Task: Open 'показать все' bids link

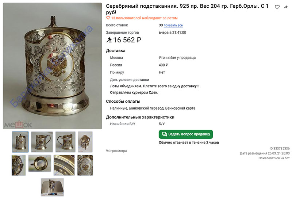Action: pyautogui.click(x=173, y=25)
